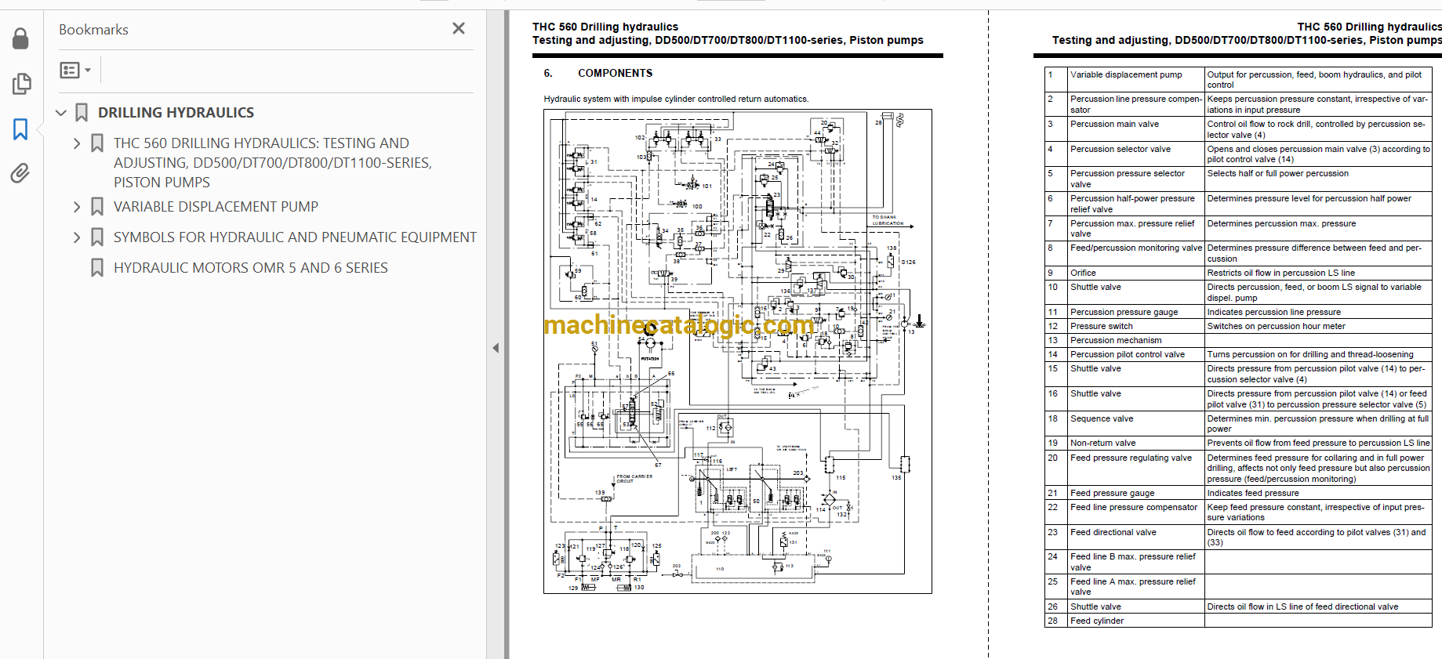Screen dimensions: 1442x659
Task: Collapse the navigation pane using the arrow handle
Action: click(x=496, y=348)
